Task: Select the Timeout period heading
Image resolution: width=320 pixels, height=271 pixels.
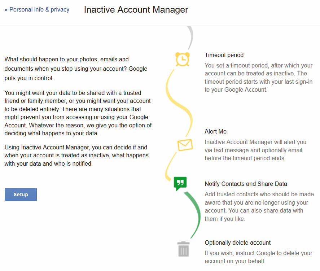Action: pos(224,55)
